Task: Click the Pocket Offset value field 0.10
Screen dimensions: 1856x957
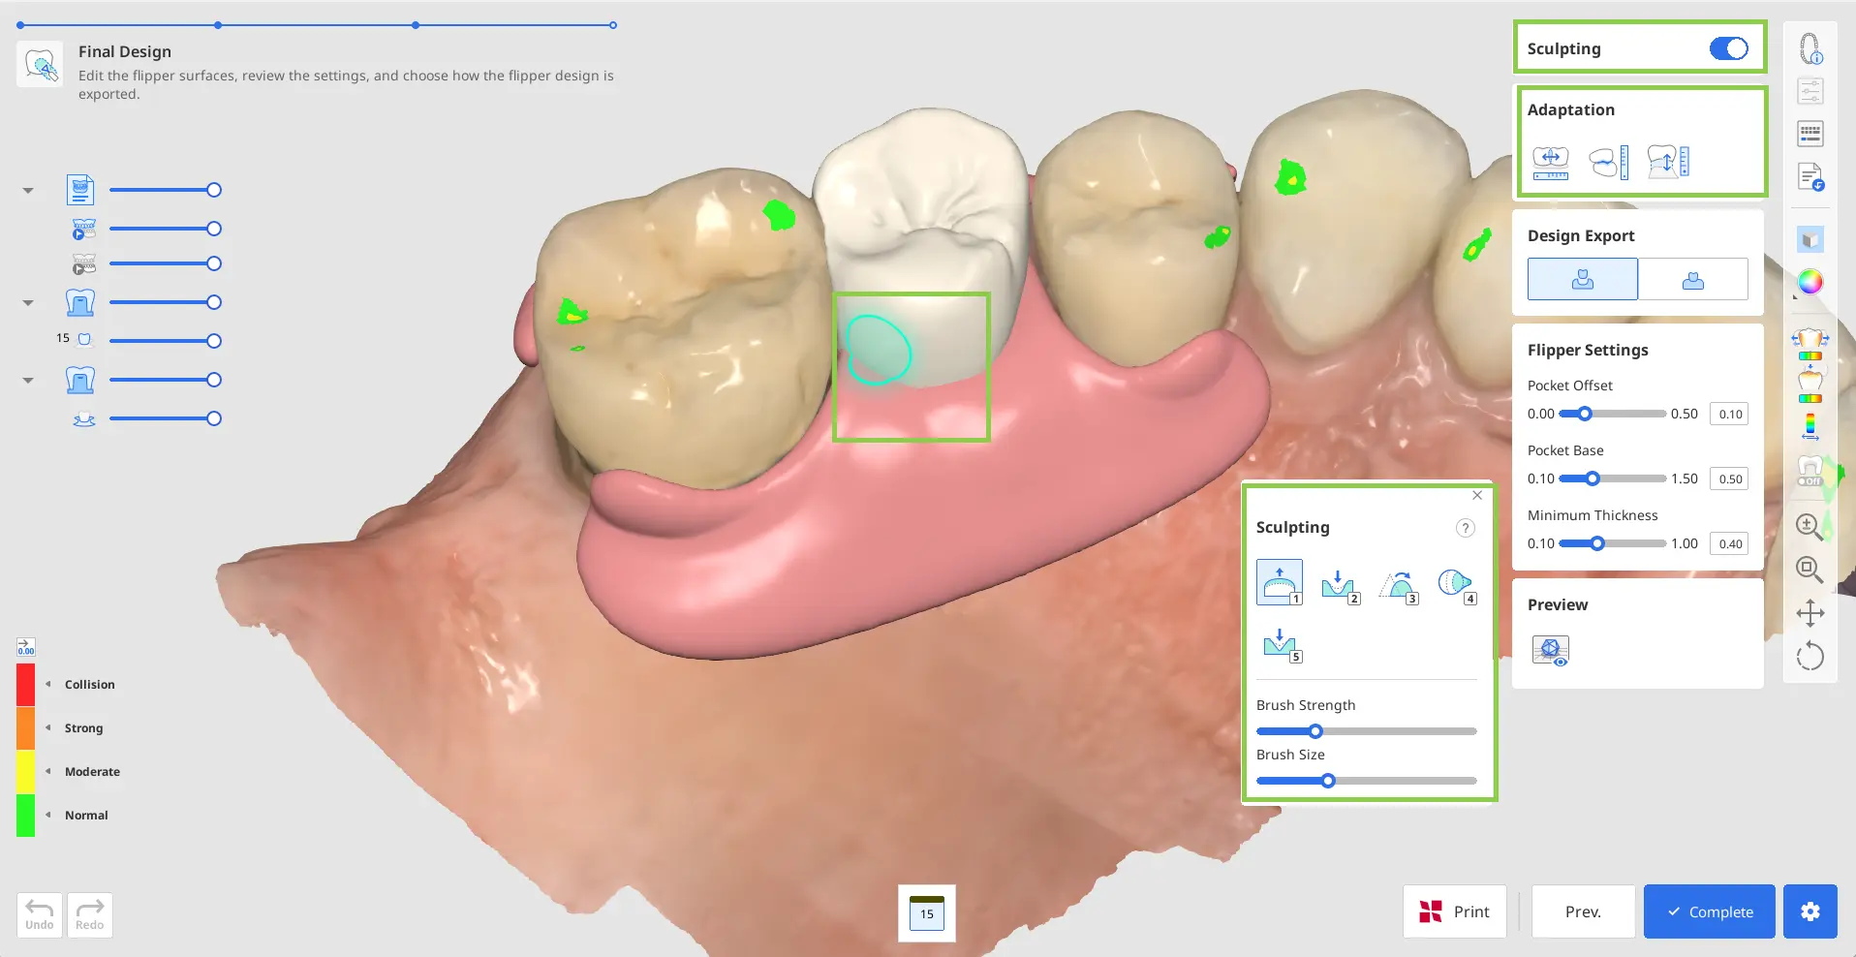Action: tap(1729, 414)
